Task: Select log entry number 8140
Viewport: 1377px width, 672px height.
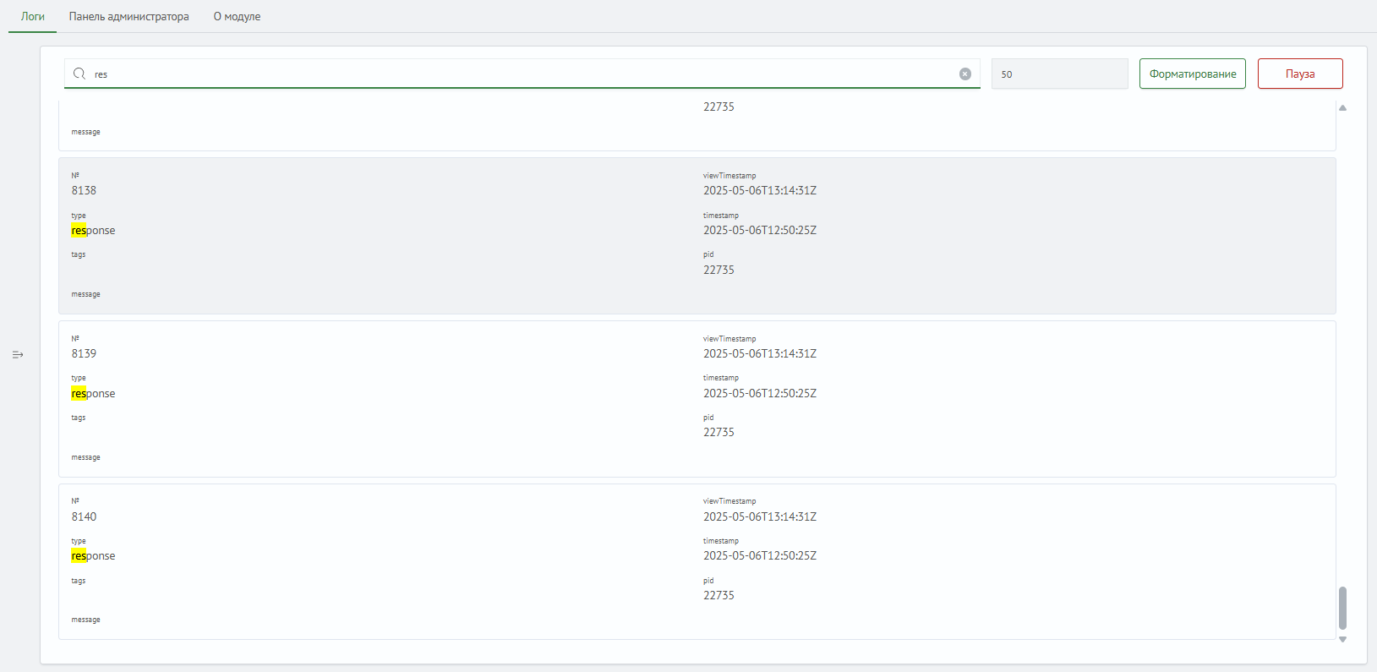Action: tap(84, 517)
